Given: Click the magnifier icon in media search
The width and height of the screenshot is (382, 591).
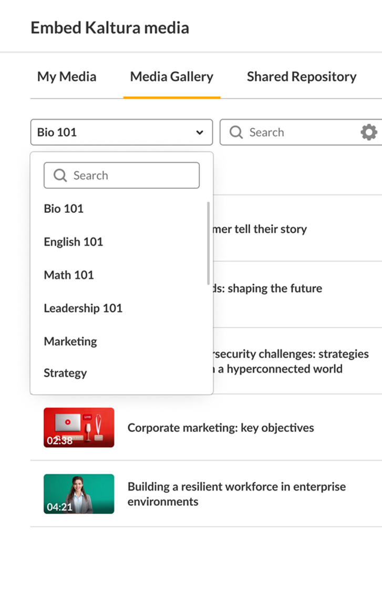Looking at the screenshot, I should click(236, 132).
